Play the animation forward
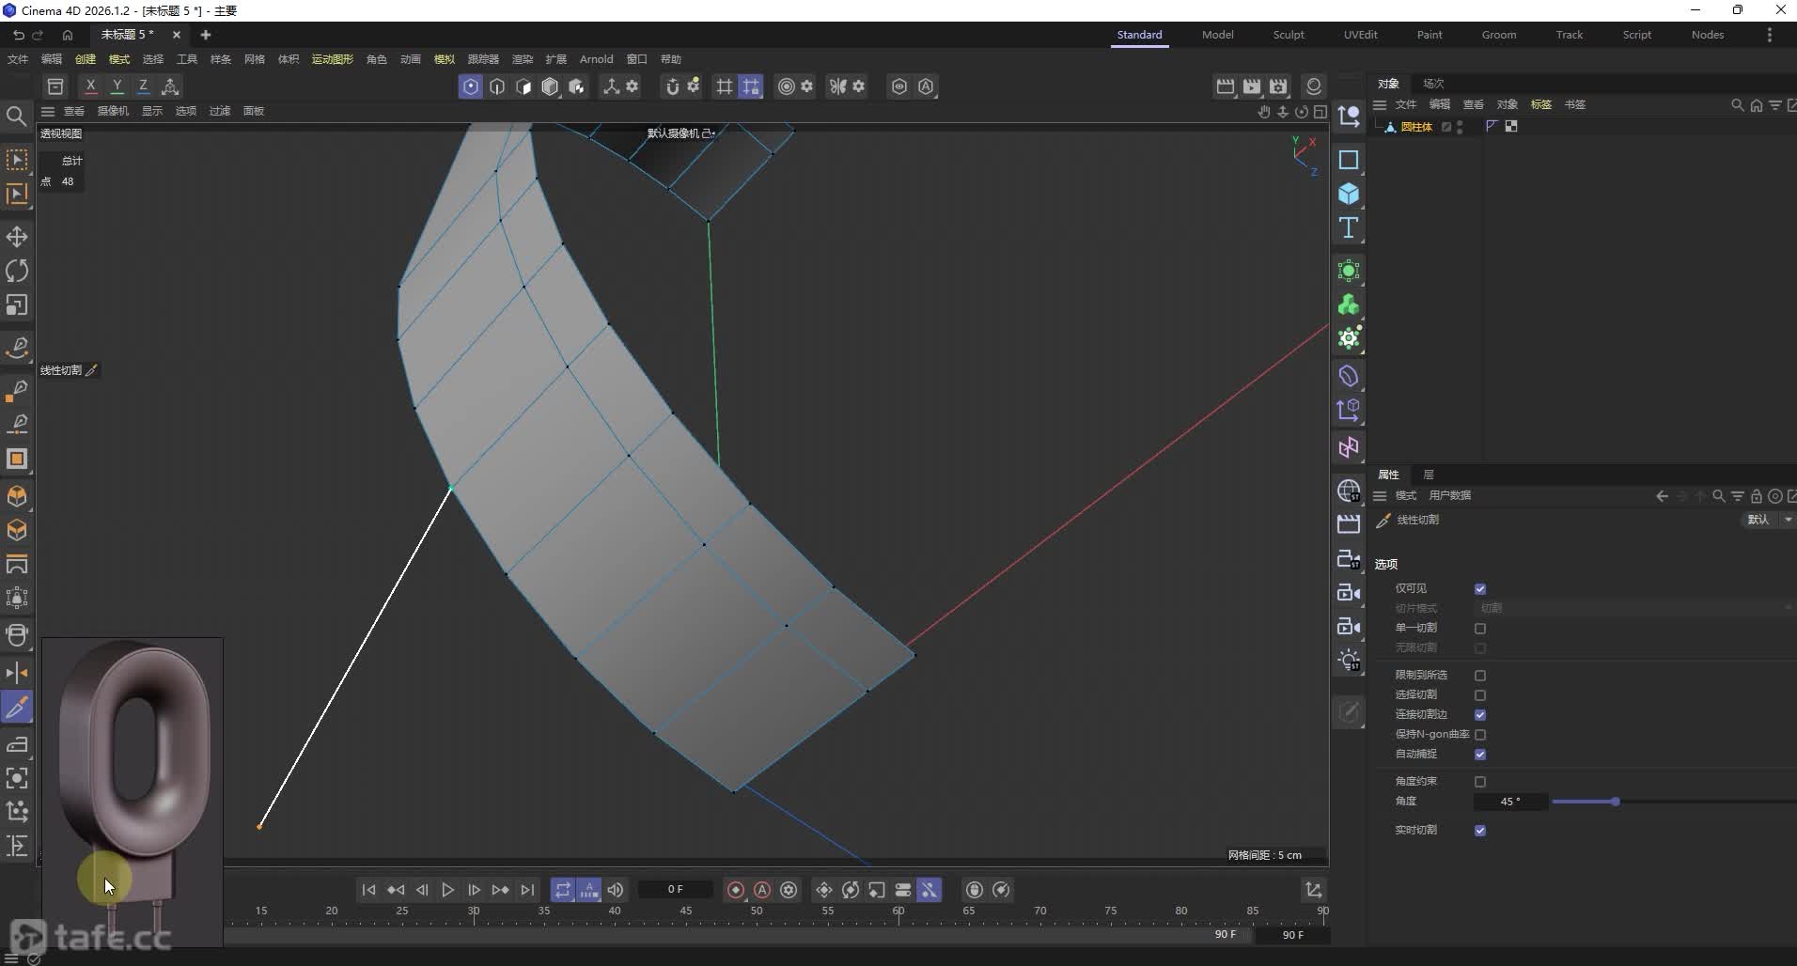Viewport: 1797px width, 966px height. coord(447,890)
